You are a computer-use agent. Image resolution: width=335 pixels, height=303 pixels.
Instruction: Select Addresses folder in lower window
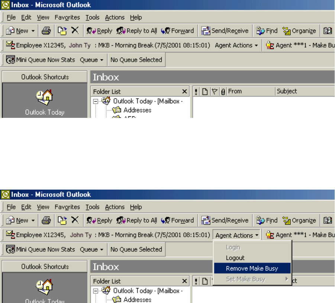[x=137, y=300]
